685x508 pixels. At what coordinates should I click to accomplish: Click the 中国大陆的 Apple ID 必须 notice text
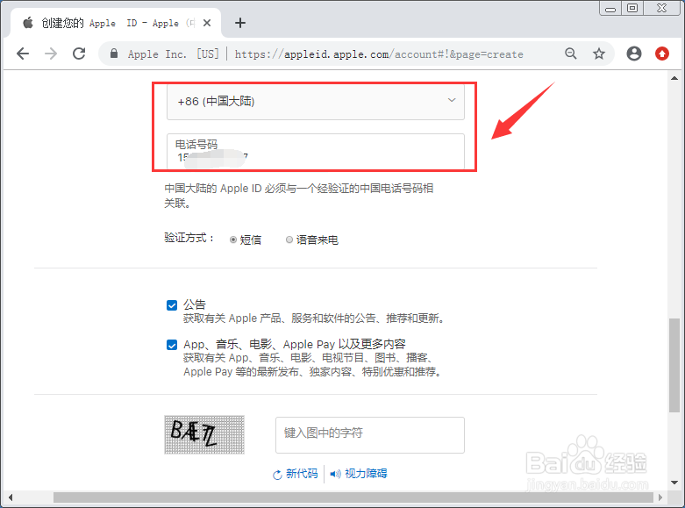(x=299, y=196)
